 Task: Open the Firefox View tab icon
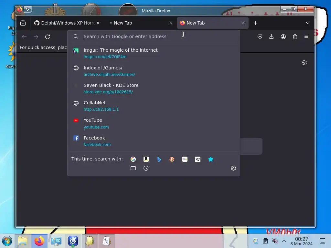(x=23, y=23)
